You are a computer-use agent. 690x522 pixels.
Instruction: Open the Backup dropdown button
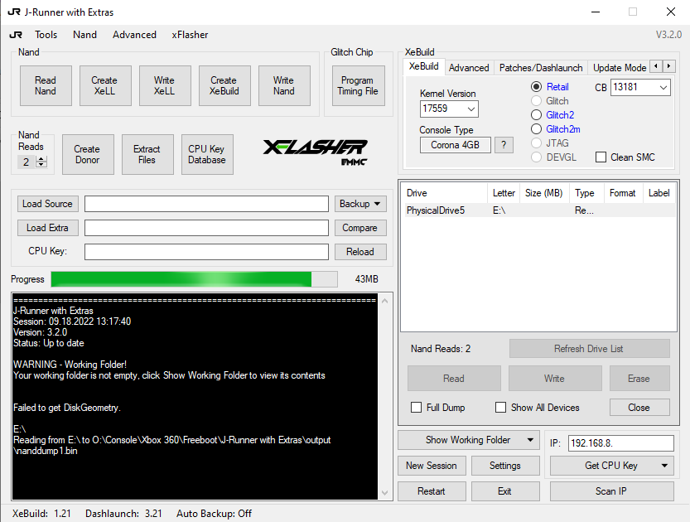point(360,204)
